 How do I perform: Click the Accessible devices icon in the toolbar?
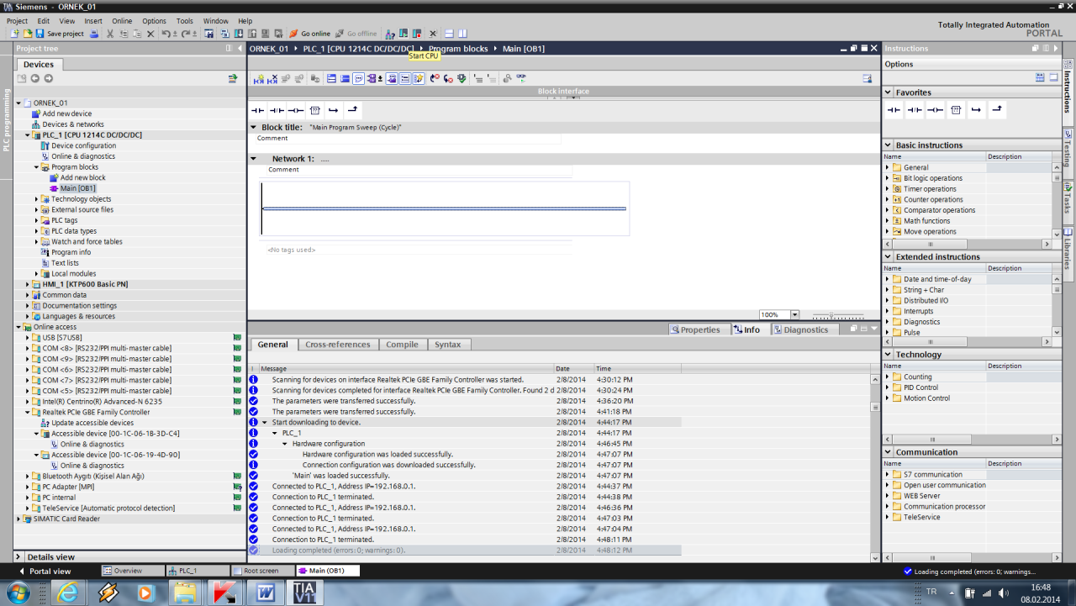pyautogui.click(x=390, y=34)
